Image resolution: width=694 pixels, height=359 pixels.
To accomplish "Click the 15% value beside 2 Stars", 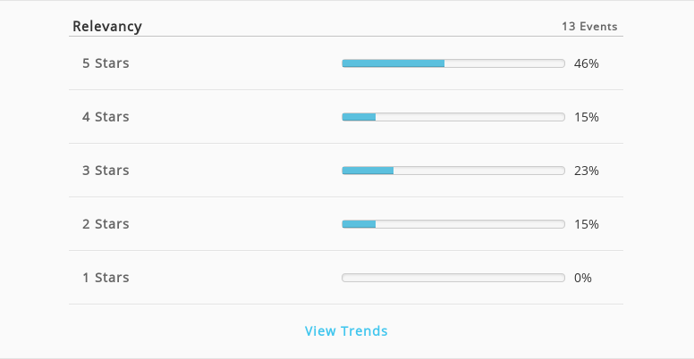I will (587, 224).
